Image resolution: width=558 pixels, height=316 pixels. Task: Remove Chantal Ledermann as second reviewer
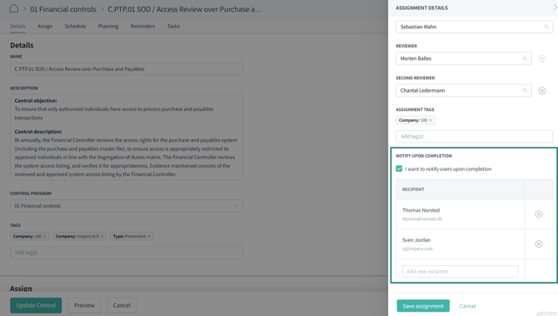pyautogui.click(x=542, y=91)
